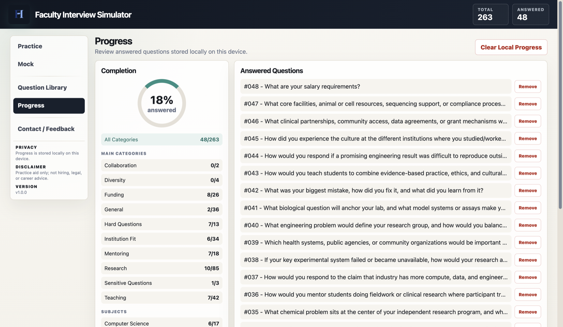Remove answered question #048
The width and height of the screenshot is (563, 327).
click(x=527, y=87)
